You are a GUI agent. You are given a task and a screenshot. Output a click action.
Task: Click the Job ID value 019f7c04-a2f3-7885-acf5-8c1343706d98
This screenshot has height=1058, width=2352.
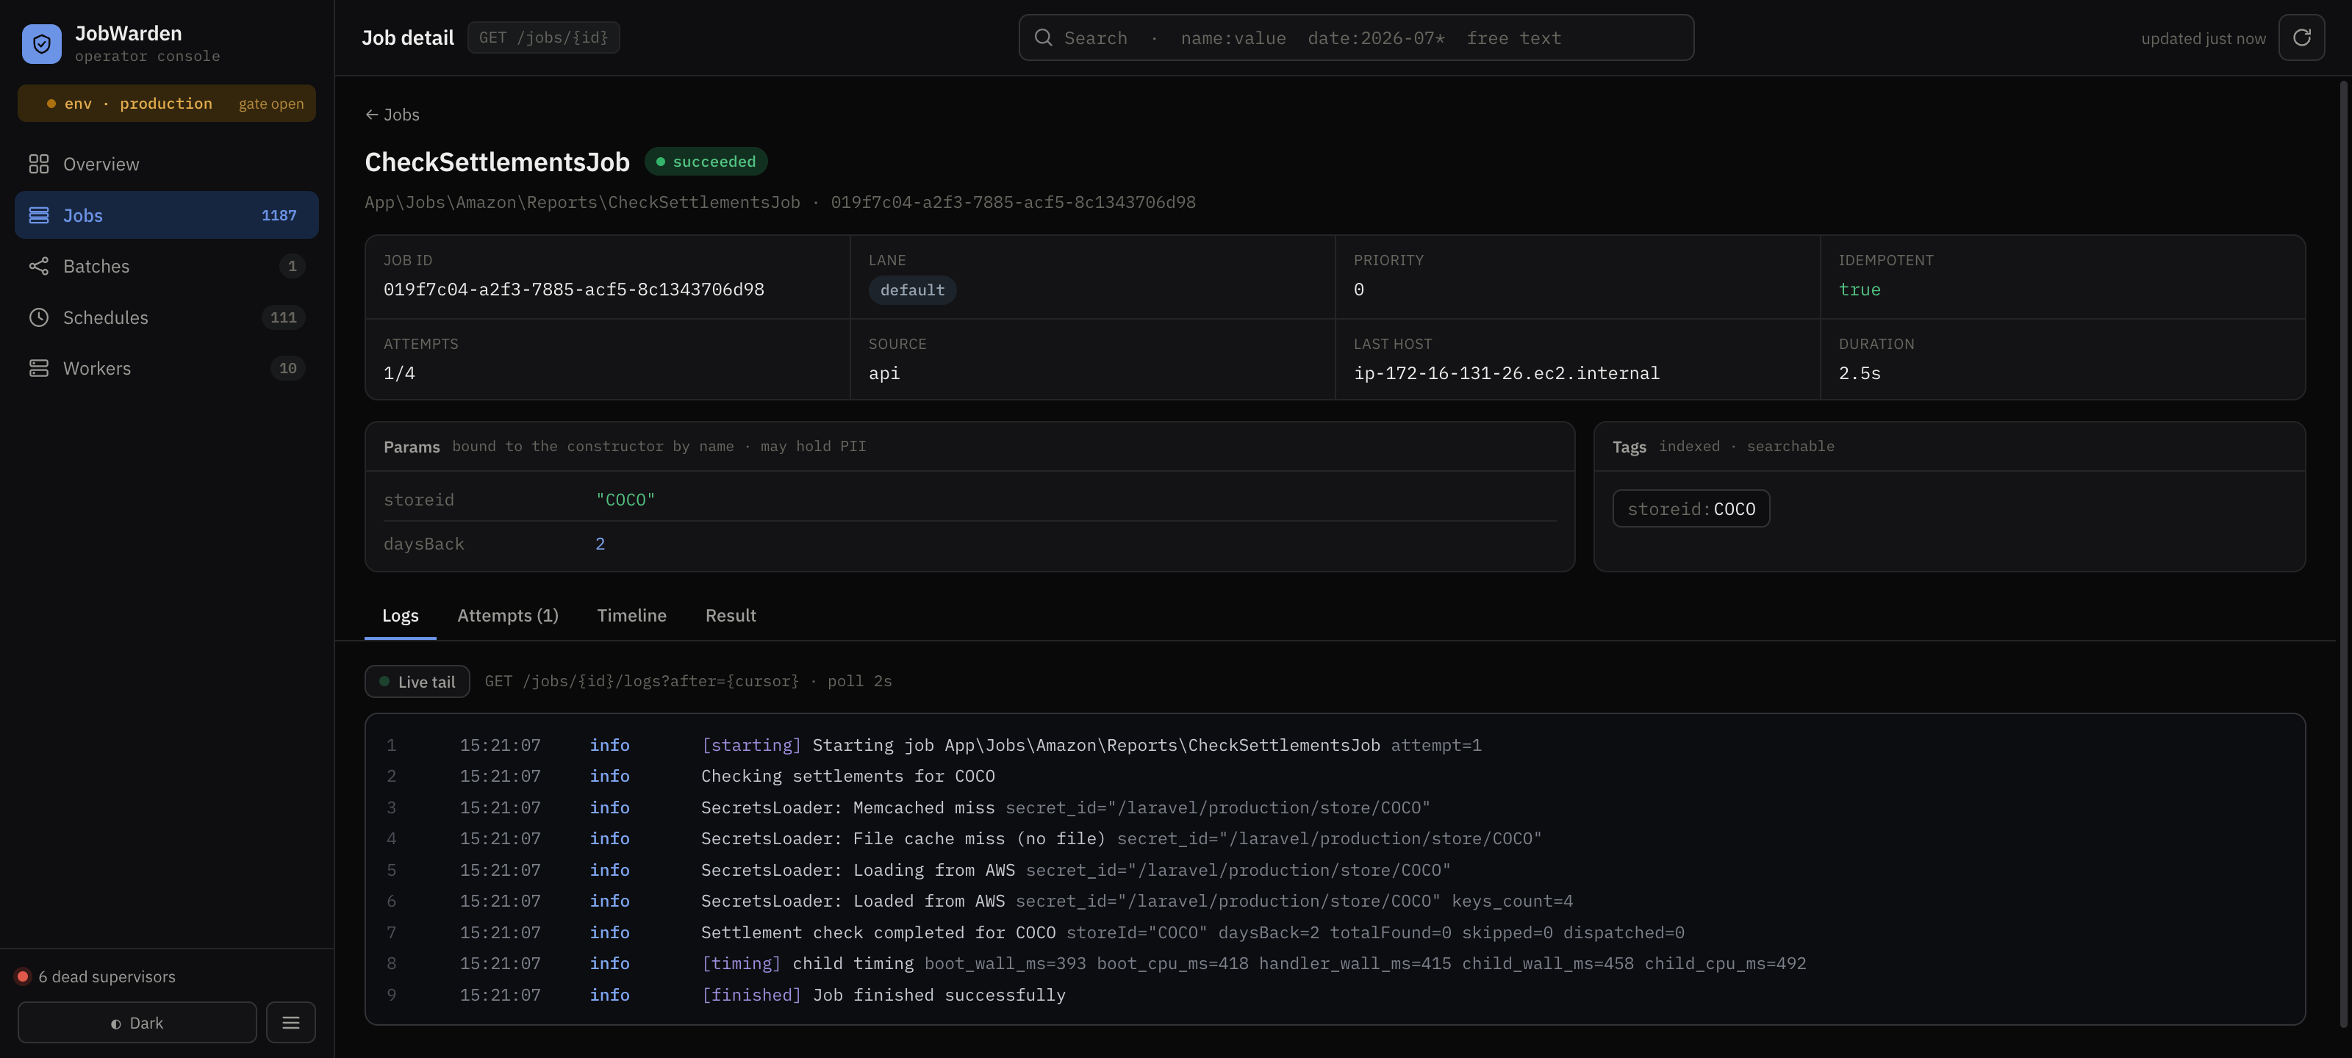coord(573,289)
